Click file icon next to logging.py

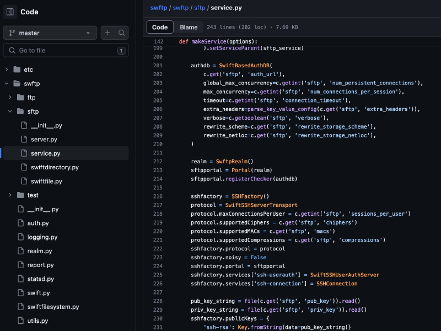[x=21, y=237]
